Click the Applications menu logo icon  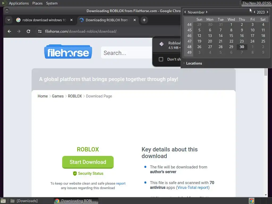[4, 3]
